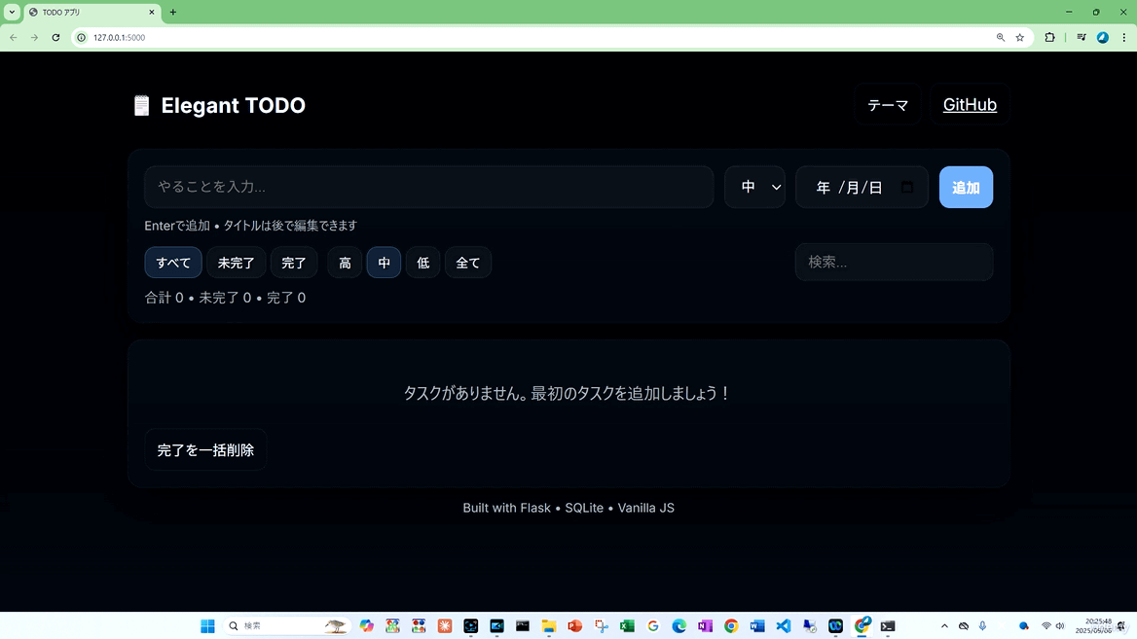Expand the priority dropdown showing 中
The height and width of the screenshot is (639, 1137).
pos(754,188)
